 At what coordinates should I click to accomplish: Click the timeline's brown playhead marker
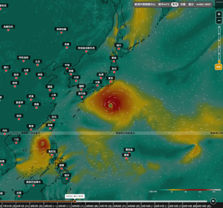pos(75,201)
